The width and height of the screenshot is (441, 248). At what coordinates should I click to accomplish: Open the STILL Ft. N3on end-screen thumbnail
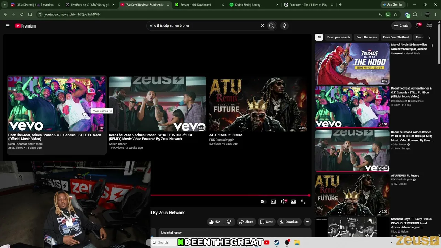click(57, 104)
